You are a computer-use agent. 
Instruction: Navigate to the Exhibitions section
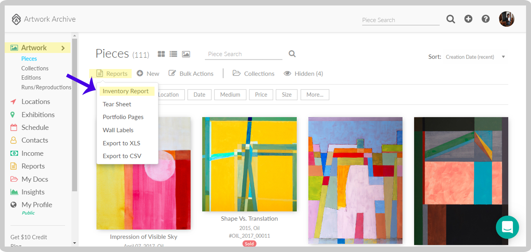tap(38, 114)
